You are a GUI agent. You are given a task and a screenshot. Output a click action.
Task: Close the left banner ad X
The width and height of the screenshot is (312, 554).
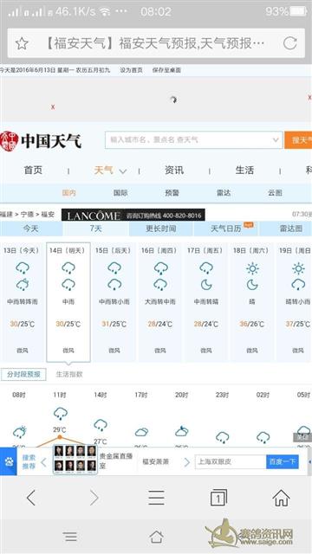pos(53,106)
